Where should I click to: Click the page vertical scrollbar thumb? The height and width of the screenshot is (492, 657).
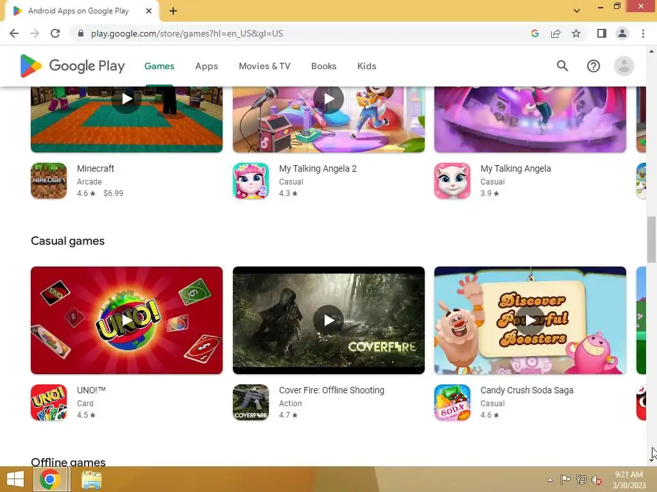[651, 240]
